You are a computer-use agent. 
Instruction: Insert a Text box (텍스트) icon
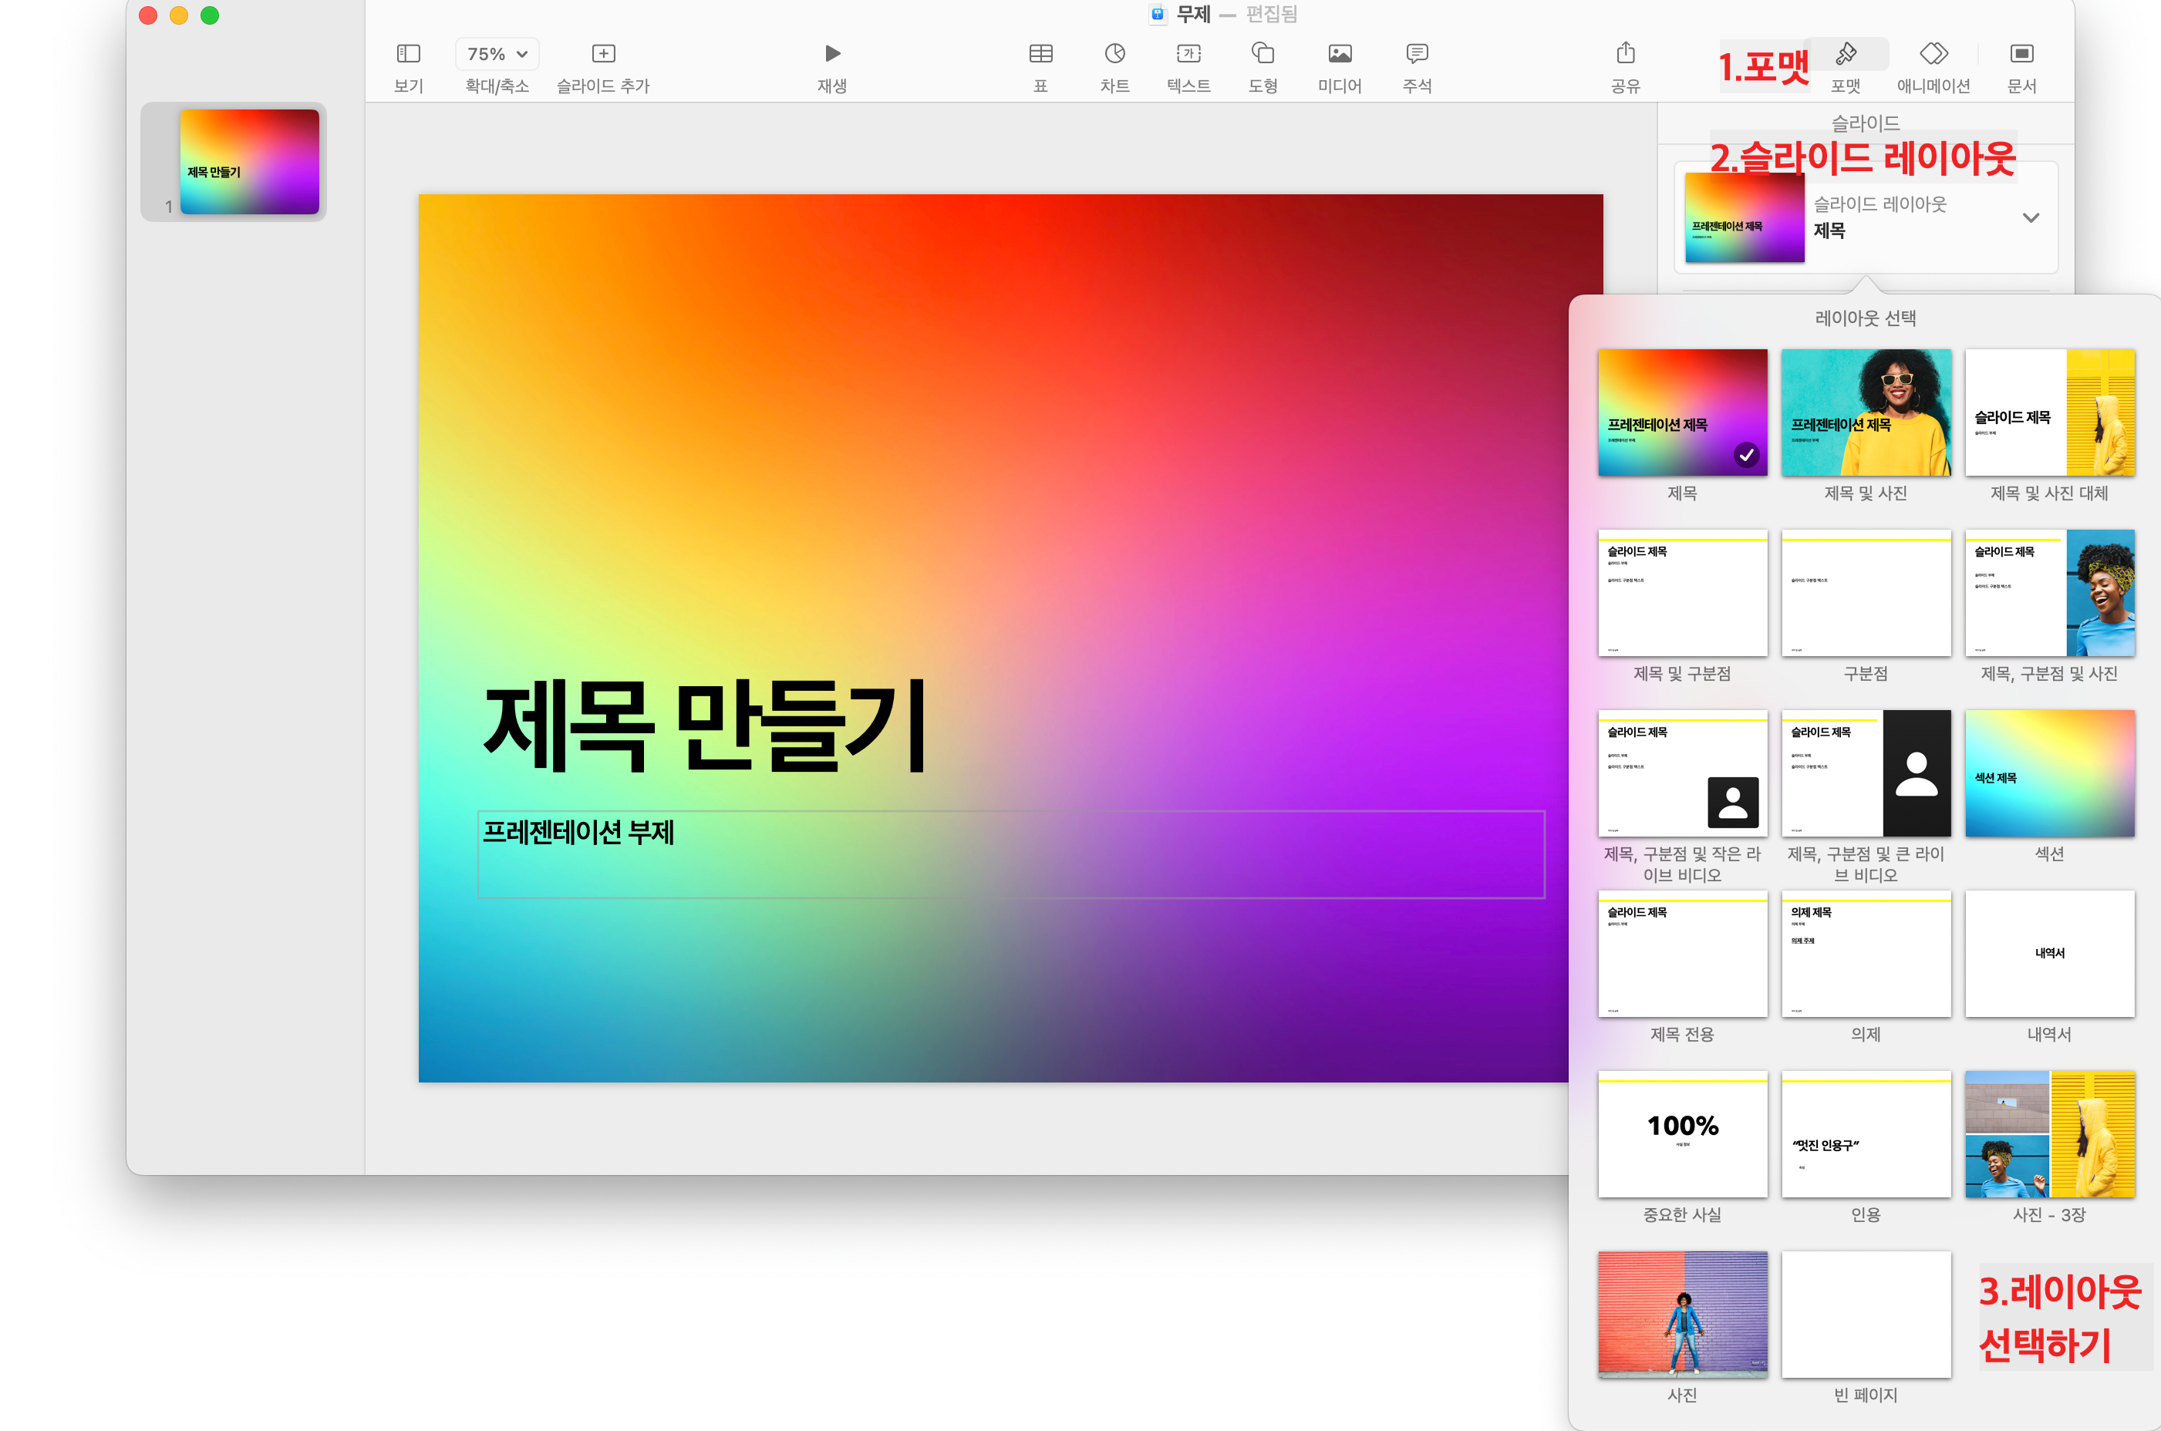click(x=1188, y=54)
